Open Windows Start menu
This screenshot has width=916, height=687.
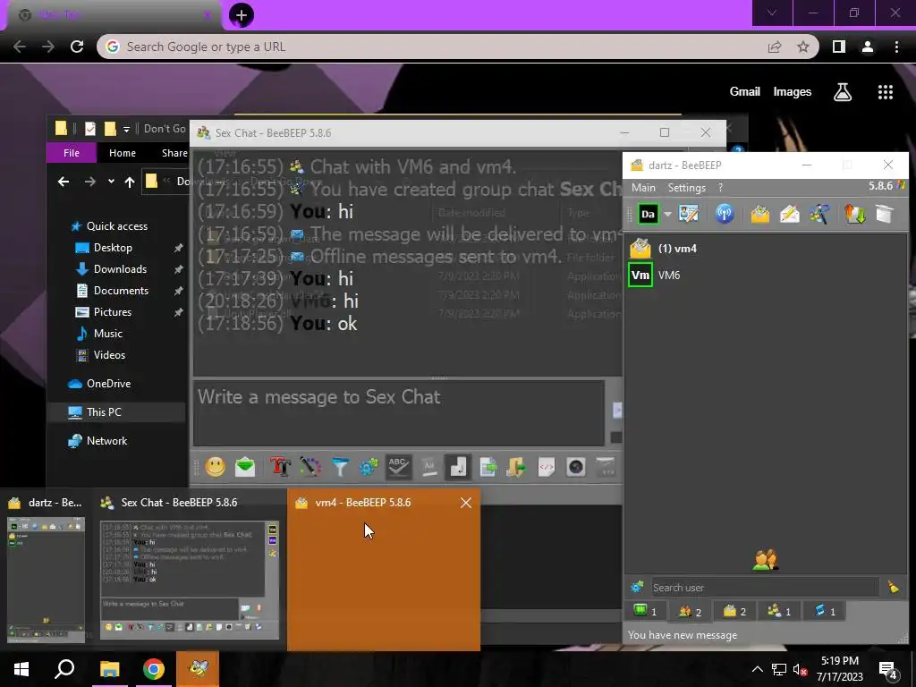coord(21,669)
